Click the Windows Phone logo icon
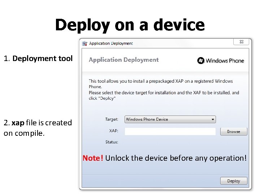The width and height of the screenshot is (260, 195). click(x=201, y=61)
